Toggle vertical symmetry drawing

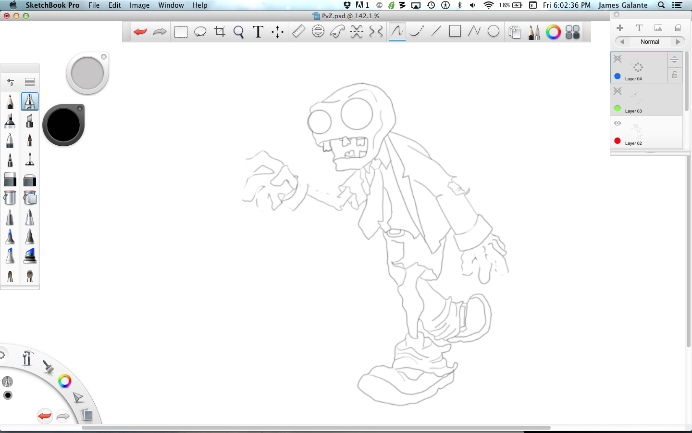(x=376, y=32)
